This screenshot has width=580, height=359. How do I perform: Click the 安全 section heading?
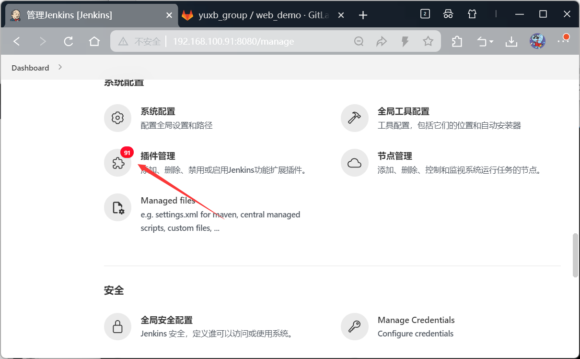(114, 290)
